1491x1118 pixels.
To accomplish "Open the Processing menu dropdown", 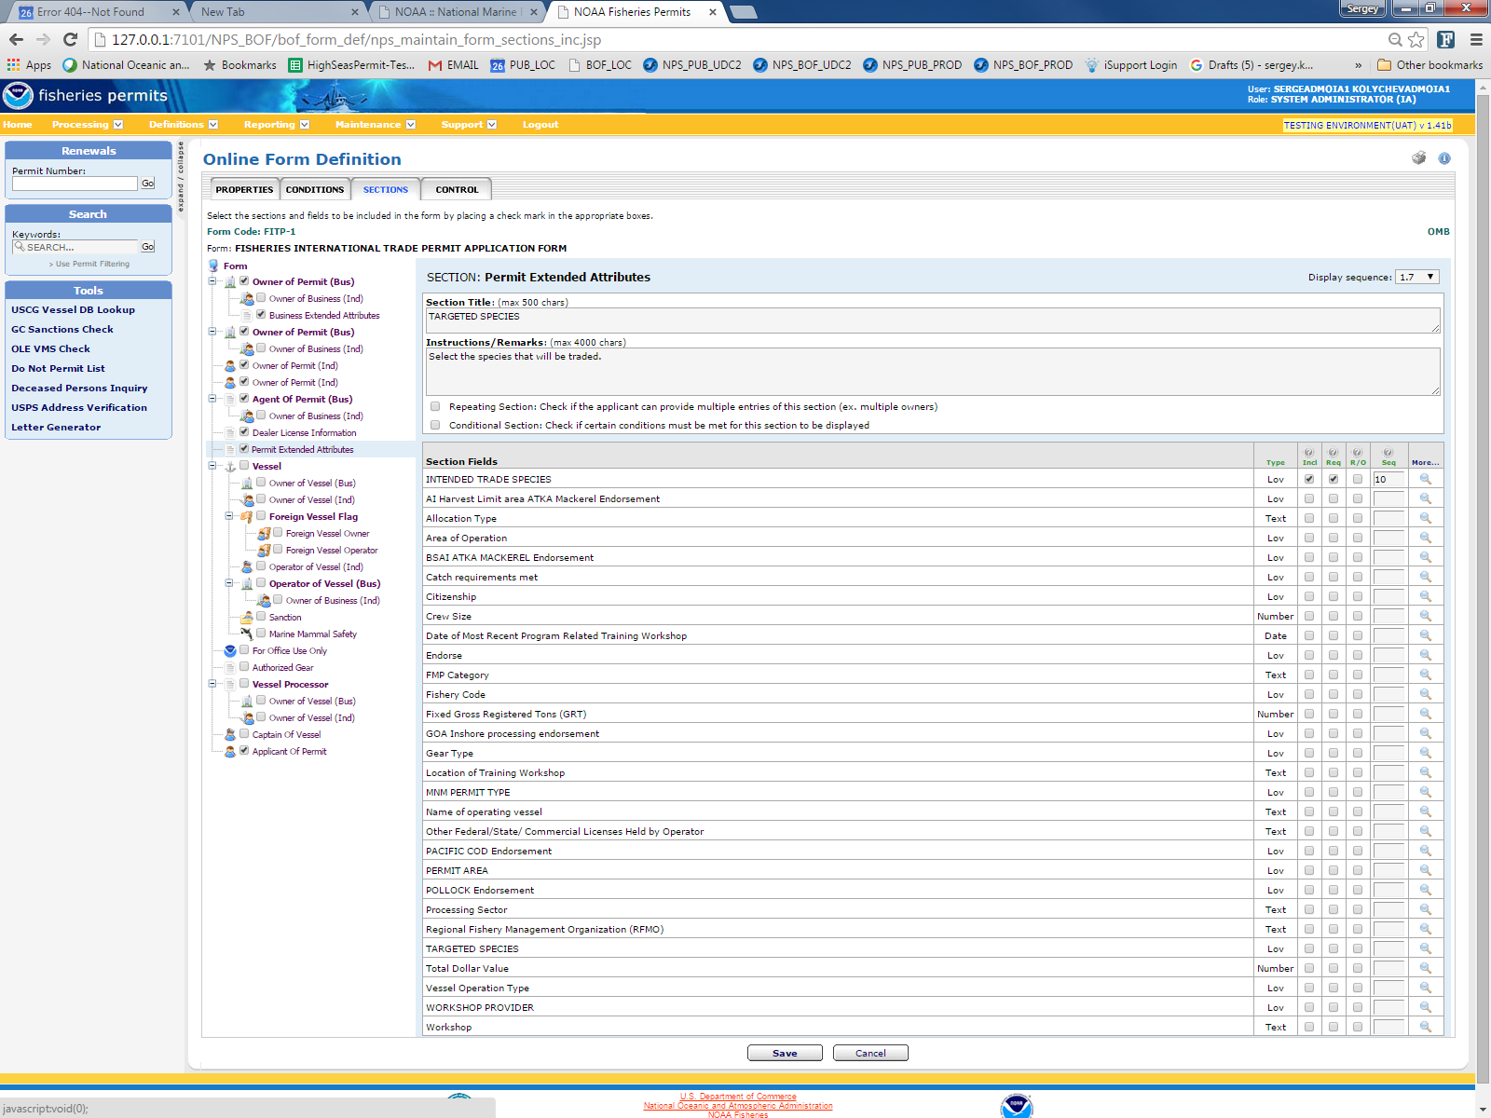I will 87,124.
